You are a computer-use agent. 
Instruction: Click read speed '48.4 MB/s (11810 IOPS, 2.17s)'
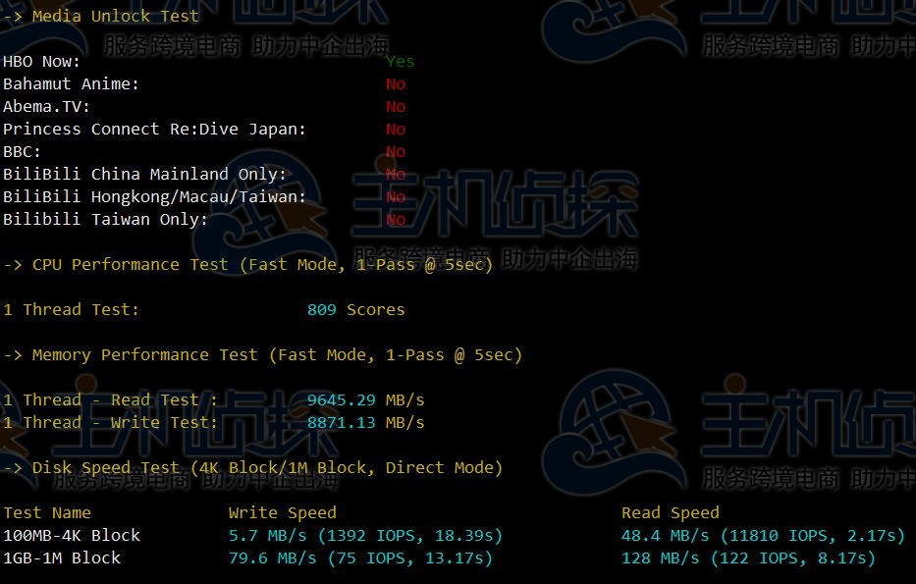[x=763, y=536]
